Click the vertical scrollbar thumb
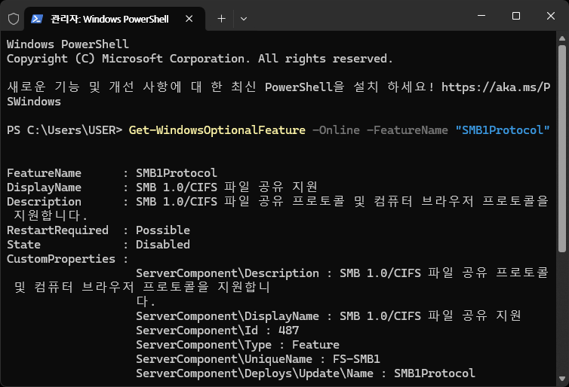The width and height of the screenshot is (569, 387). tap(562, 148)
